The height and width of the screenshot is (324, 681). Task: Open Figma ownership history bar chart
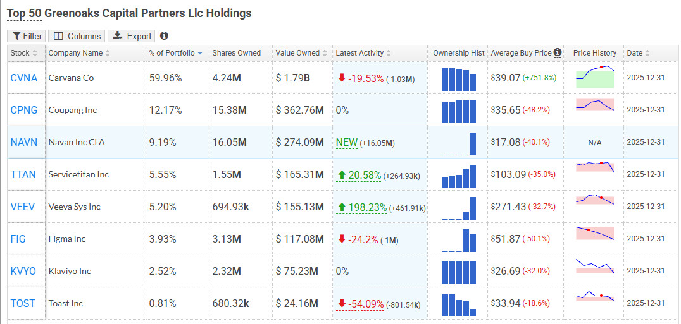pos(459,241)
